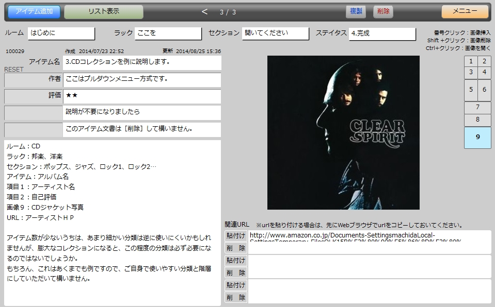This screenshot has width=495, height=307.
Task: Select image slot number 4
Action: click(x=484, y=72)
